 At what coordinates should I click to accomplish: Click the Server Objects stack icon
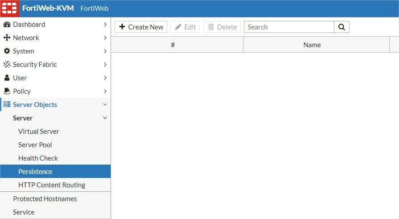click(x=7, y=104)
